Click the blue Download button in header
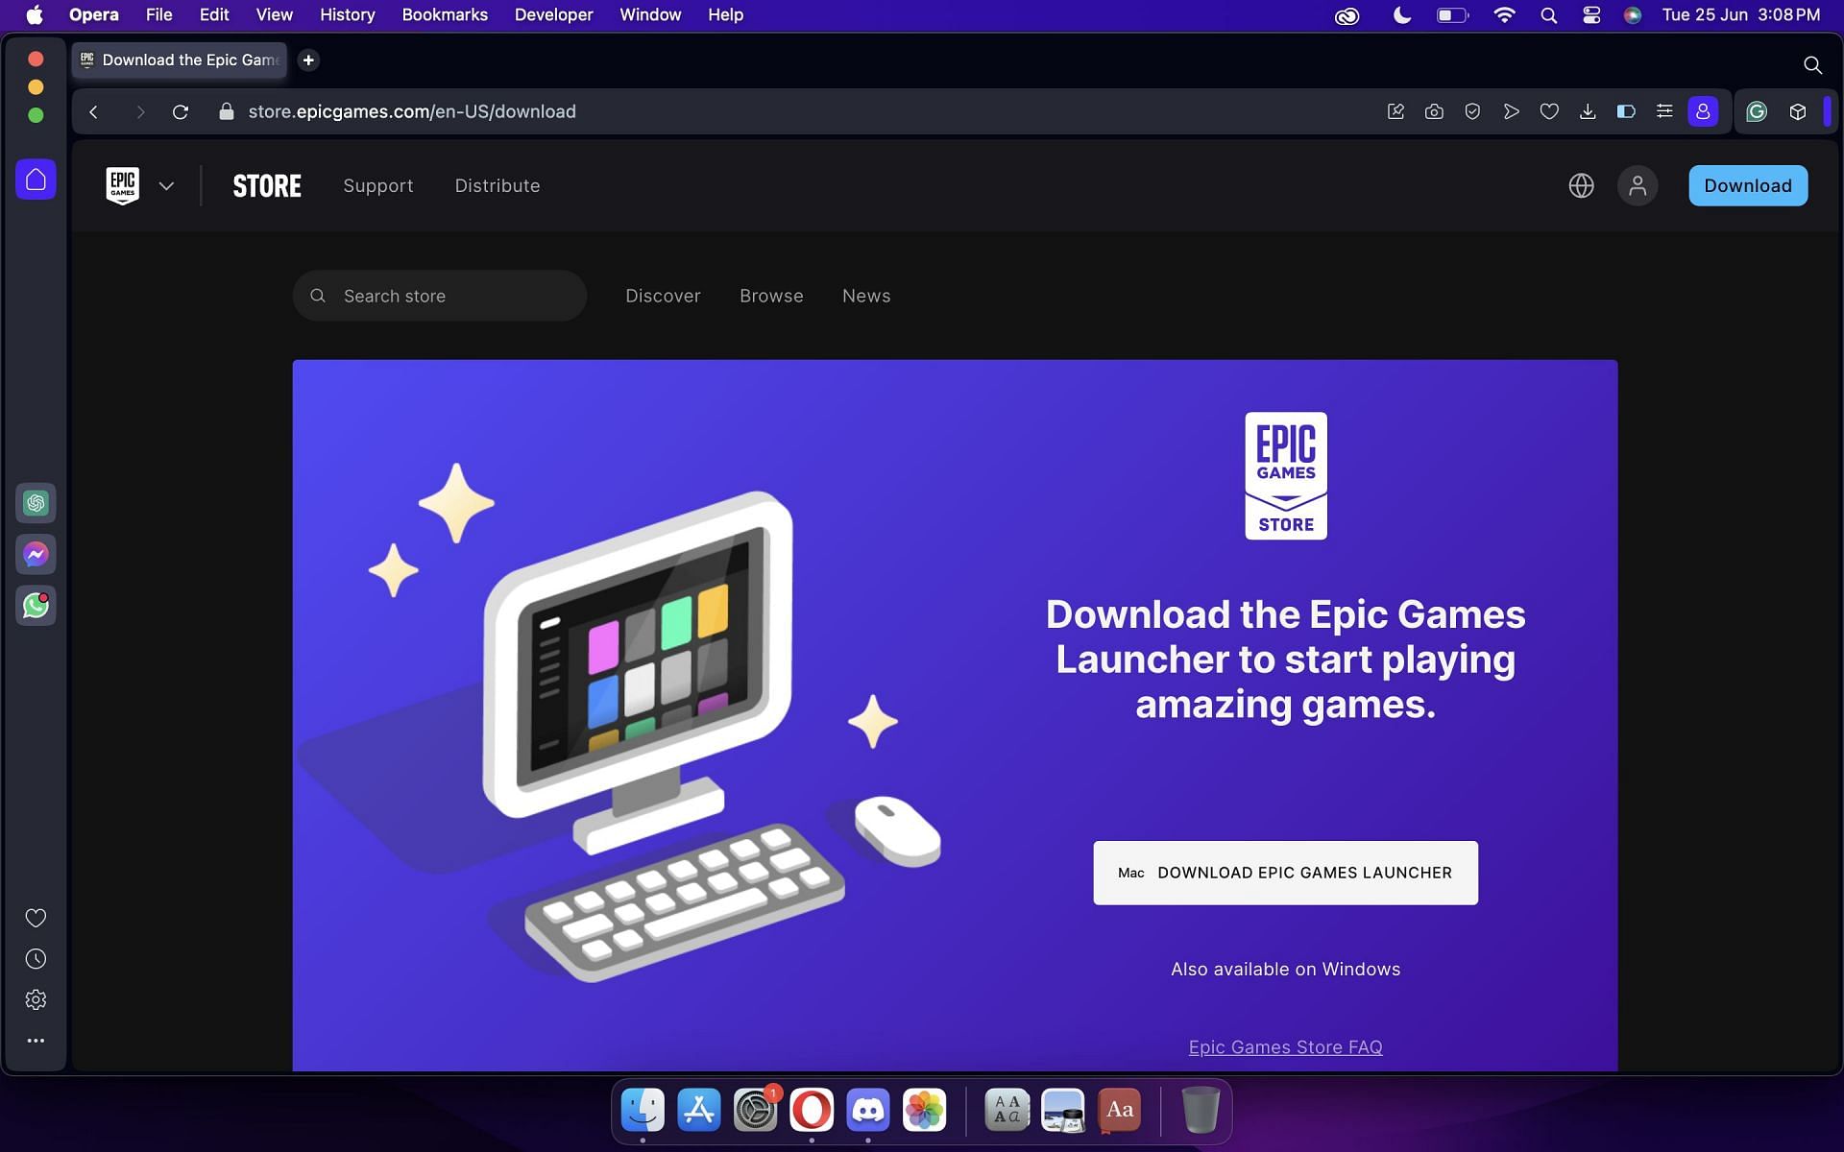 [1748, 185]
